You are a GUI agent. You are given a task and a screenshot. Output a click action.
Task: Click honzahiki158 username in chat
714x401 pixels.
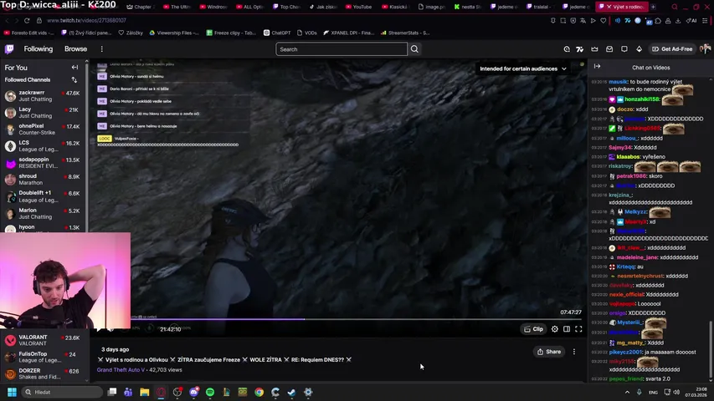642,99
